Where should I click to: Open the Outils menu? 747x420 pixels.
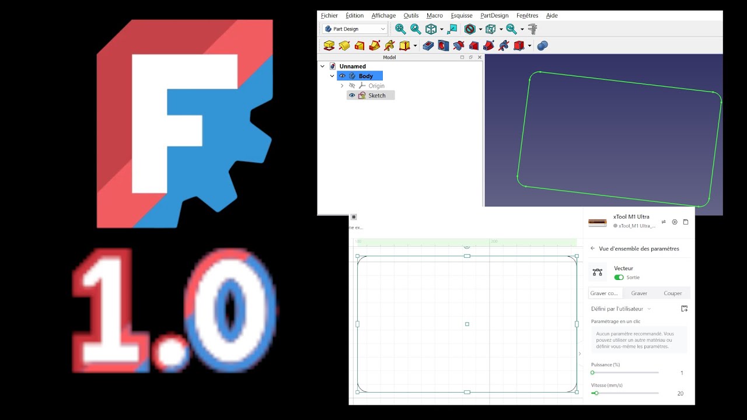pyautogui.click(x=411, y=16)
